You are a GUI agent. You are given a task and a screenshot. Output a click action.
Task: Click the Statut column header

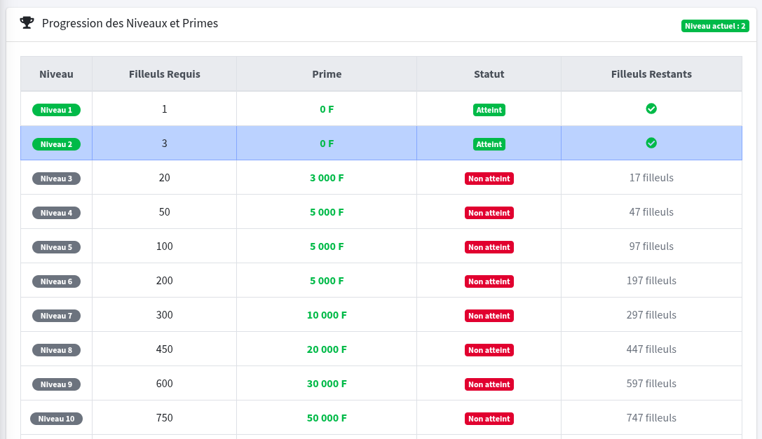[489, 74]
